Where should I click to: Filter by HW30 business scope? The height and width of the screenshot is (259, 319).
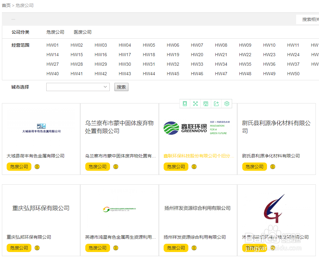point(125,64)
